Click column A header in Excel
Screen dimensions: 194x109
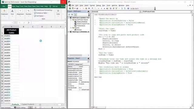[x=12, y=27]
